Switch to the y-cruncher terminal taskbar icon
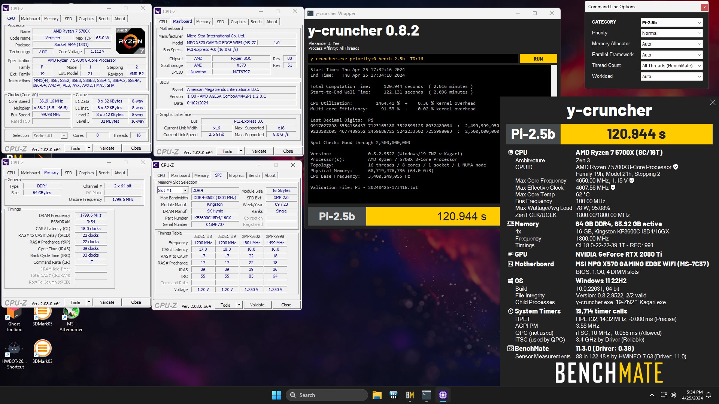Screen dimensions: 719x404 (426, 395)
